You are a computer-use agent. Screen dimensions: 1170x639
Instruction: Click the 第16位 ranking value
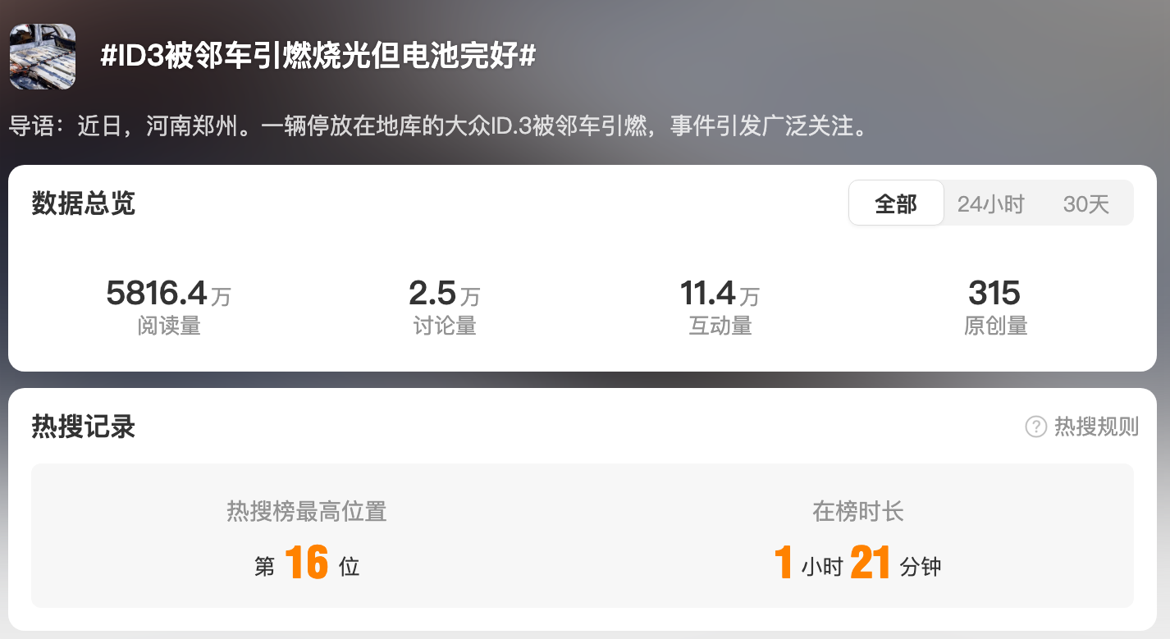tap(307, 564)
